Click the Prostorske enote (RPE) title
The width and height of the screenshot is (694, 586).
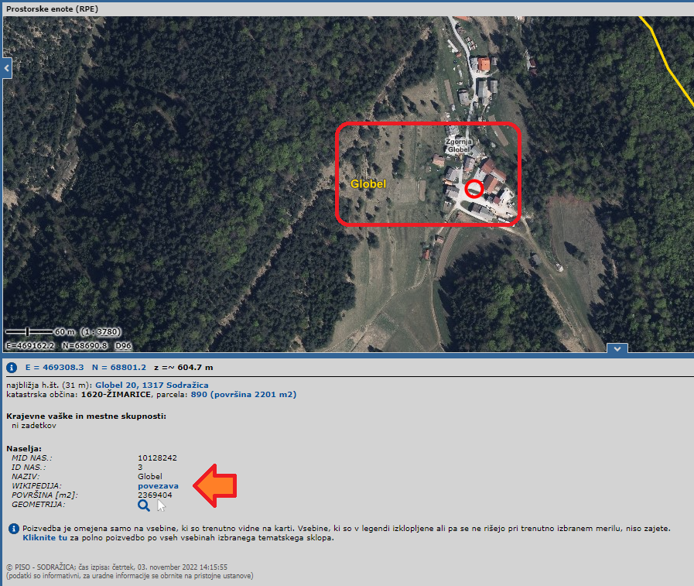(x=53, y=9)
